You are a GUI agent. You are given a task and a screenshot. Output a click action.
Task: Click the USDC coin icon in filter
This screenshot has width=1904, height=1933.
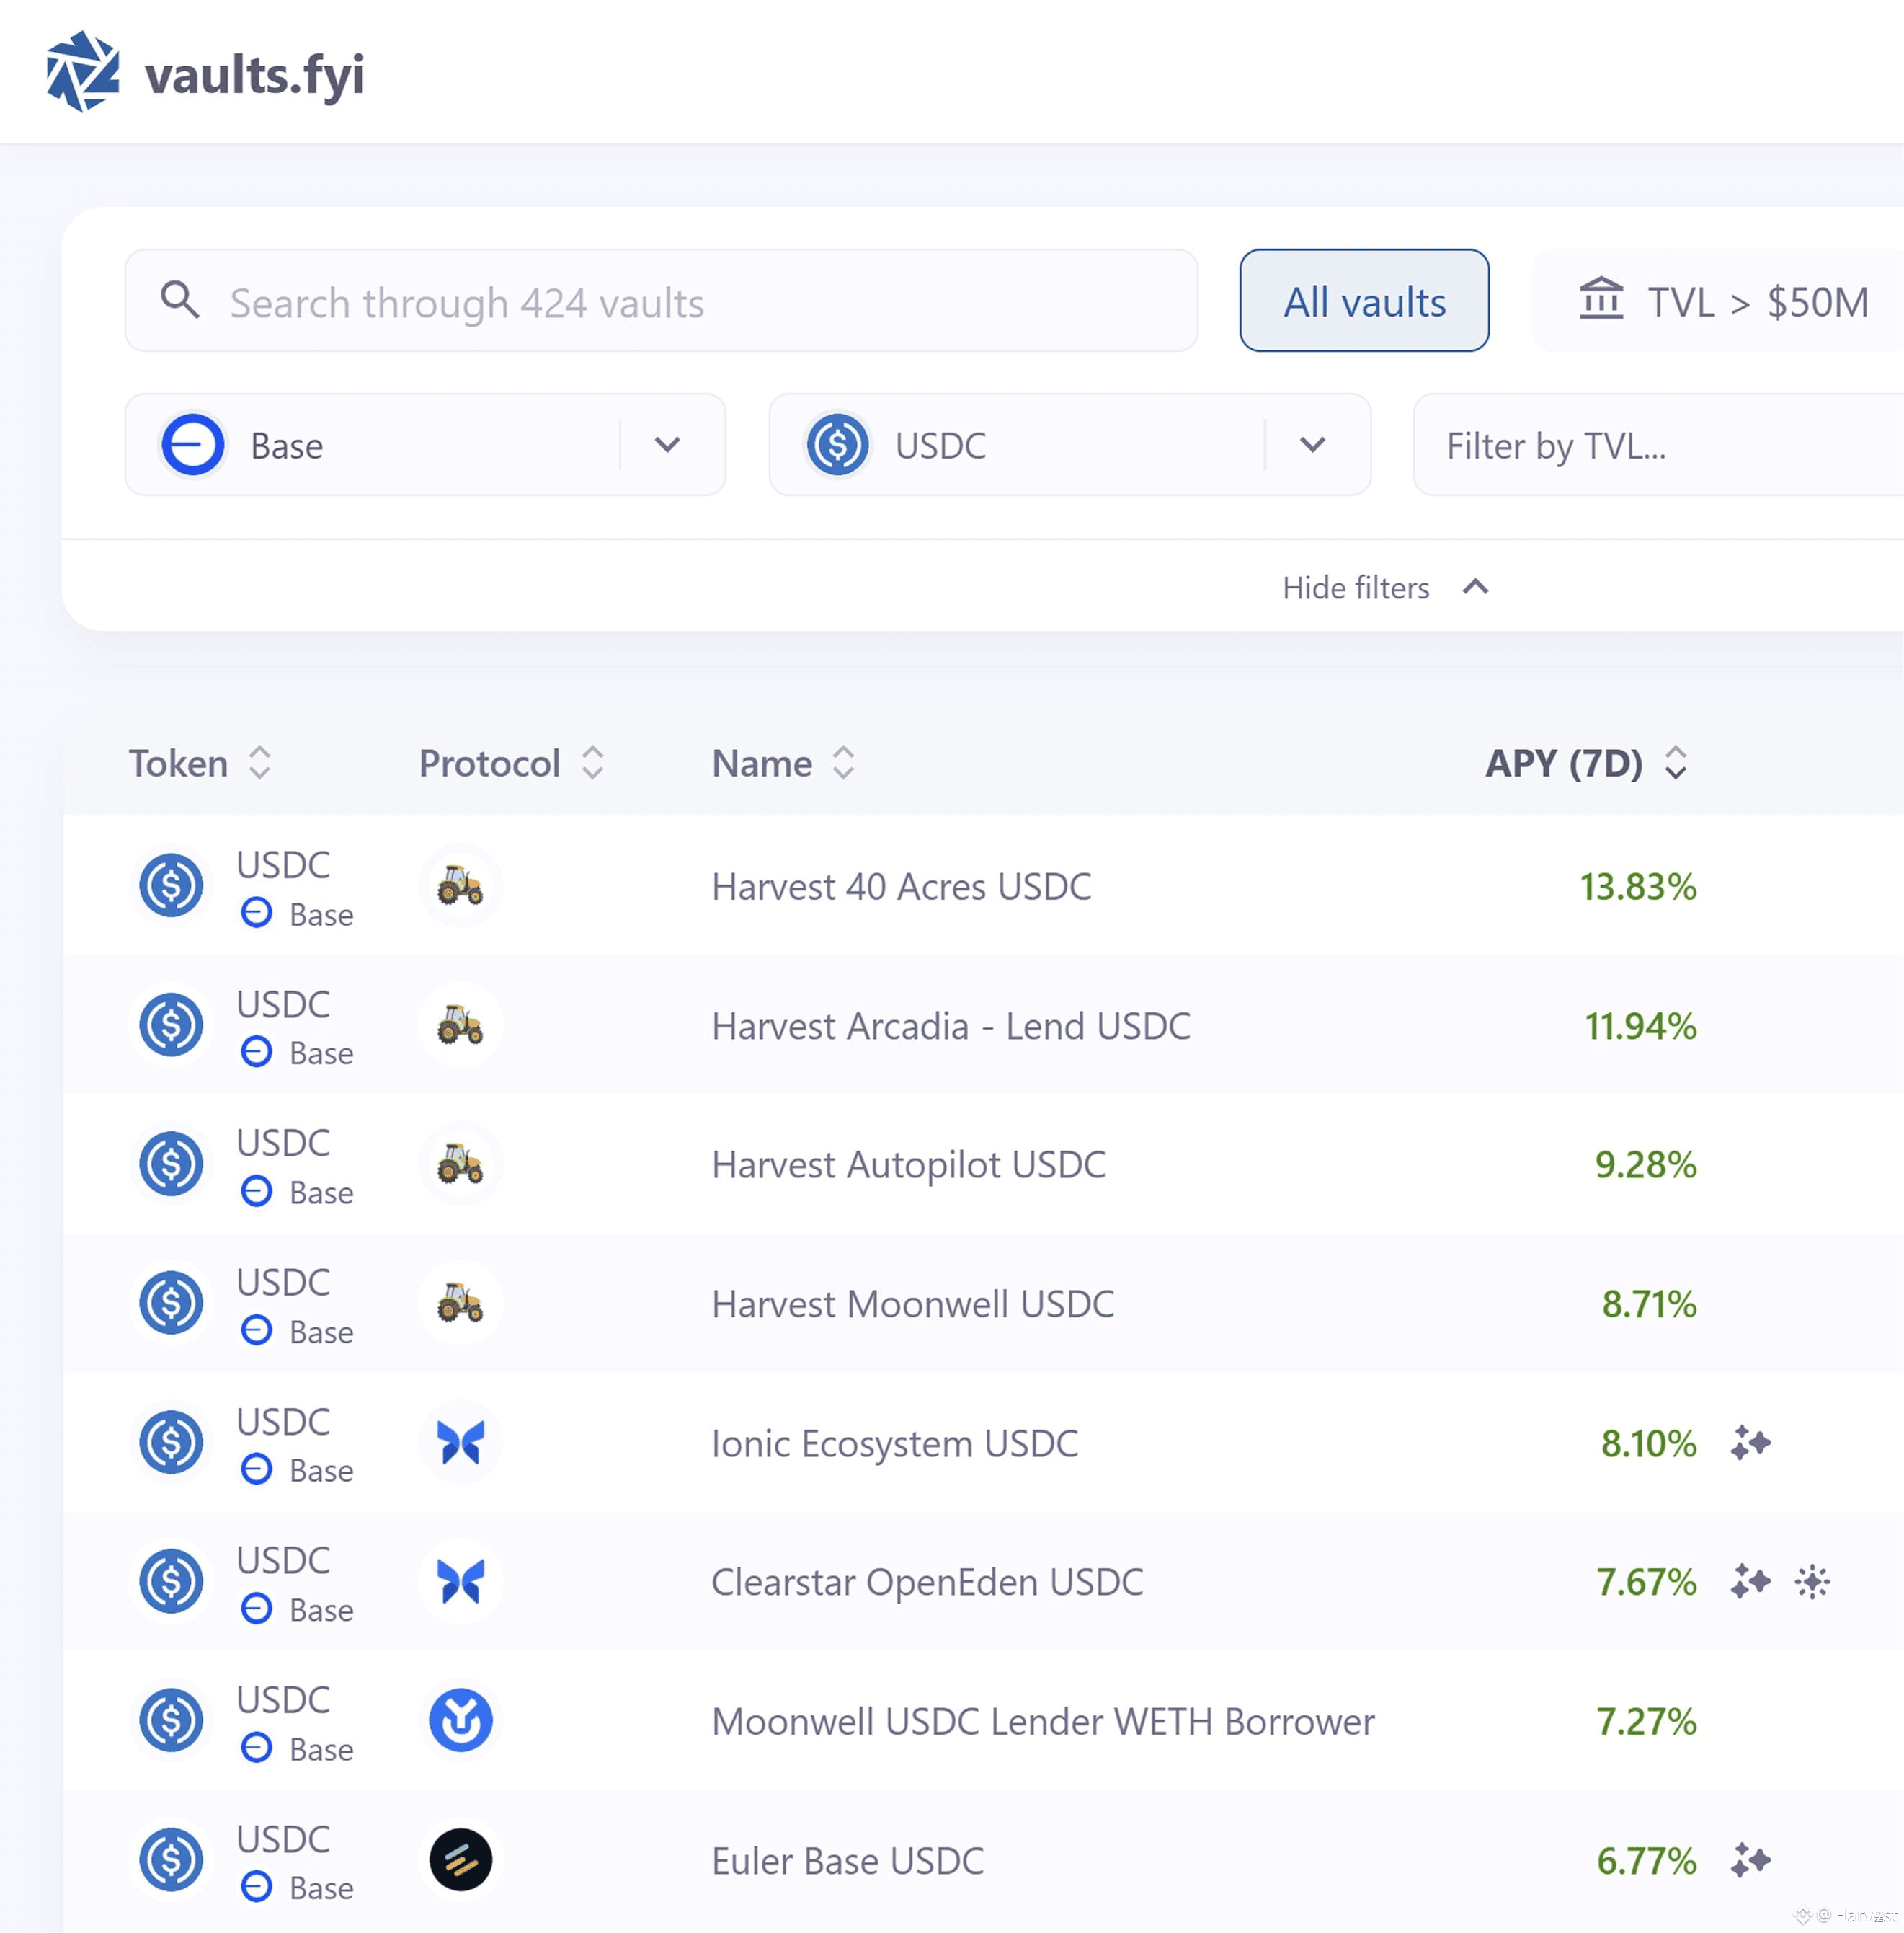837,444
